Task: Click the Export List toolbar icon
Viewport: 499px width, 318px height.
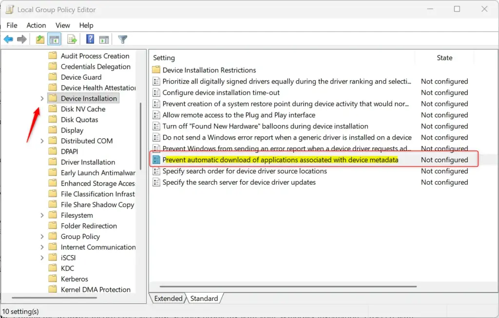Action: click(x=72, y=39)
